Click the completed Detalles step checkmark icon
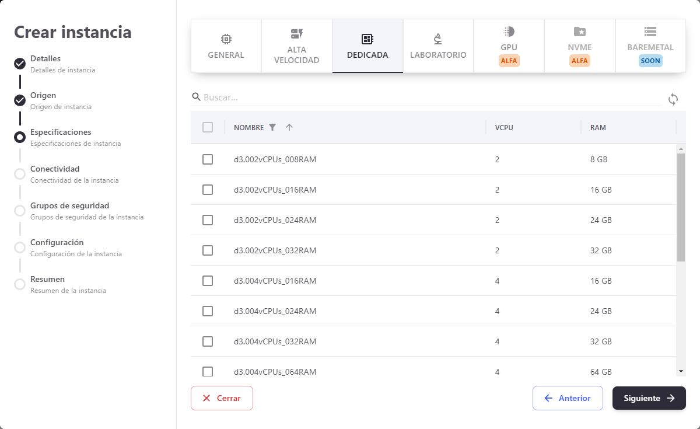The width and height of the screenshot is (700, 429). (20, 64)
